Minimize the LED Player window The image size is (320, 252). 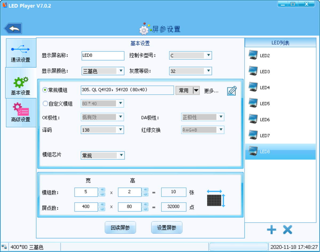283,4
